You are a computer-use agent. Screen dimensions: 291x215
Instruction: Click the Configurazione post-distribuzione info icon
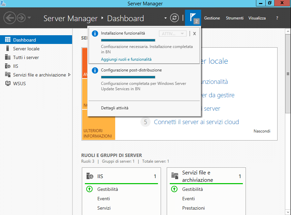[x=95, y=70]
